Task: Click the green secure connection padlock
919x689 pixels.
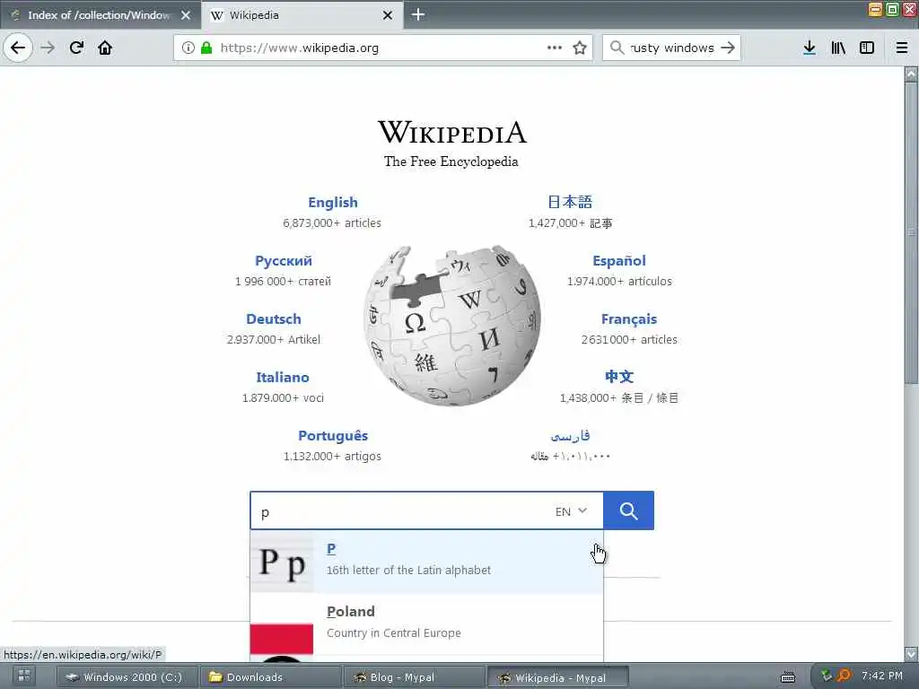Action: click(206, 48)
